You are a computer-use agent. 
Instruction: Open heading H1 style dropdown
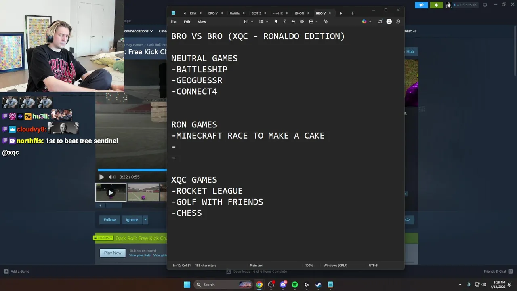(248, 21)
